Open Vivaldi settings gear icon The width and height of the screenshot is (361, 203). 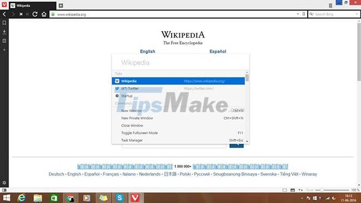[4, 183]
